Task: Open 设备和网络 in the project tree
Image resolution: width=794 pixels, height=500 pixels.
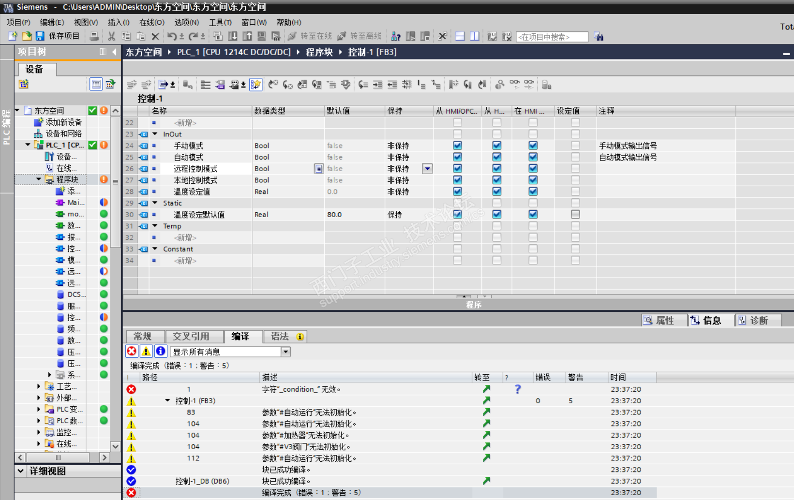Action: [x=58, y=133]
